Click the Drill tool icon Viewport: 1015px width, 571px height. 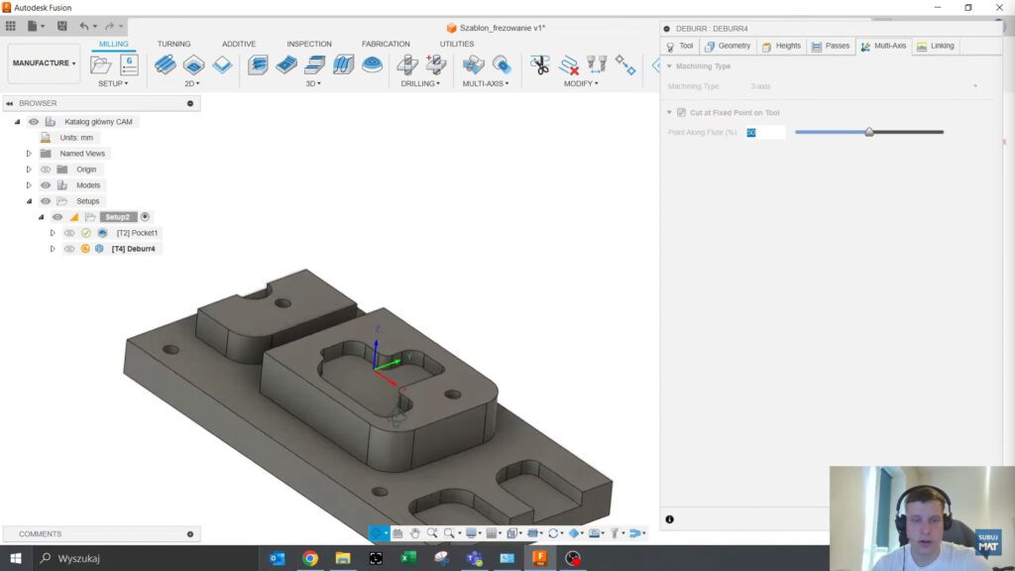point(406,65)
